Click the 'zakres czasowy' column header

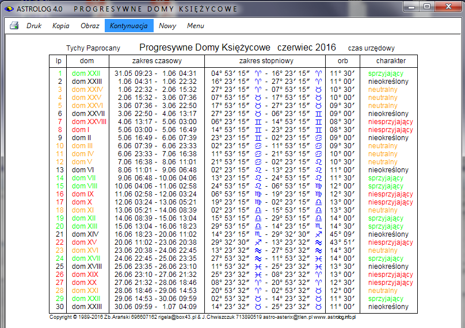(x=157, y=61)
